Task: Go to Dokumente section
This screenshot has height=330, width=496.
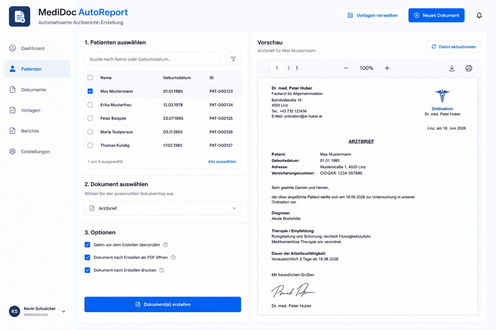Action: 37,89
